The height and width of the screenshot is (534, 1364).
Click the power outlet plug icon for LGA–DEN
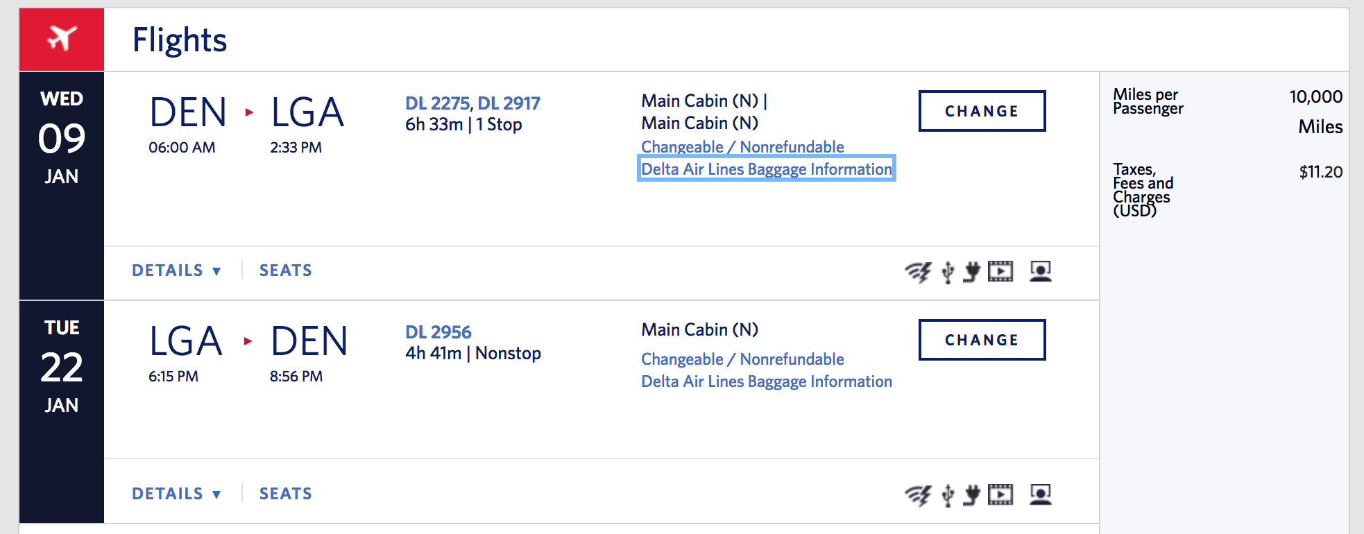(x=972, y=494)
